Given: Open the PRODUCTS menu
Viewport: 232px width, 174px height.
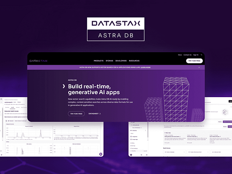Looking at the screenshot, I should 99,61.
